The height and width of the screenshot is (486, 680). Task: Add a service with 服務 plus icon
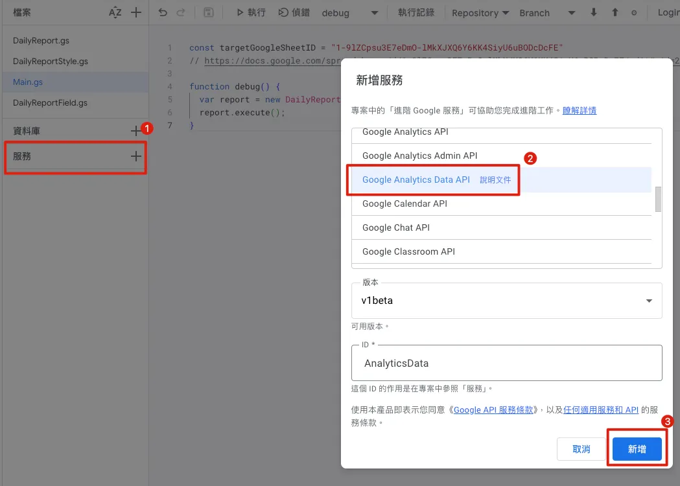135,156
